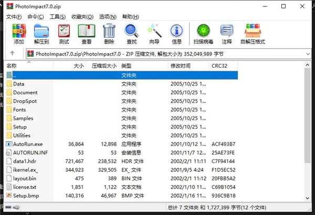Viewport: 315px width, 215px height.
Task: Click size value 721,467
Action: (x=75, y=161)
